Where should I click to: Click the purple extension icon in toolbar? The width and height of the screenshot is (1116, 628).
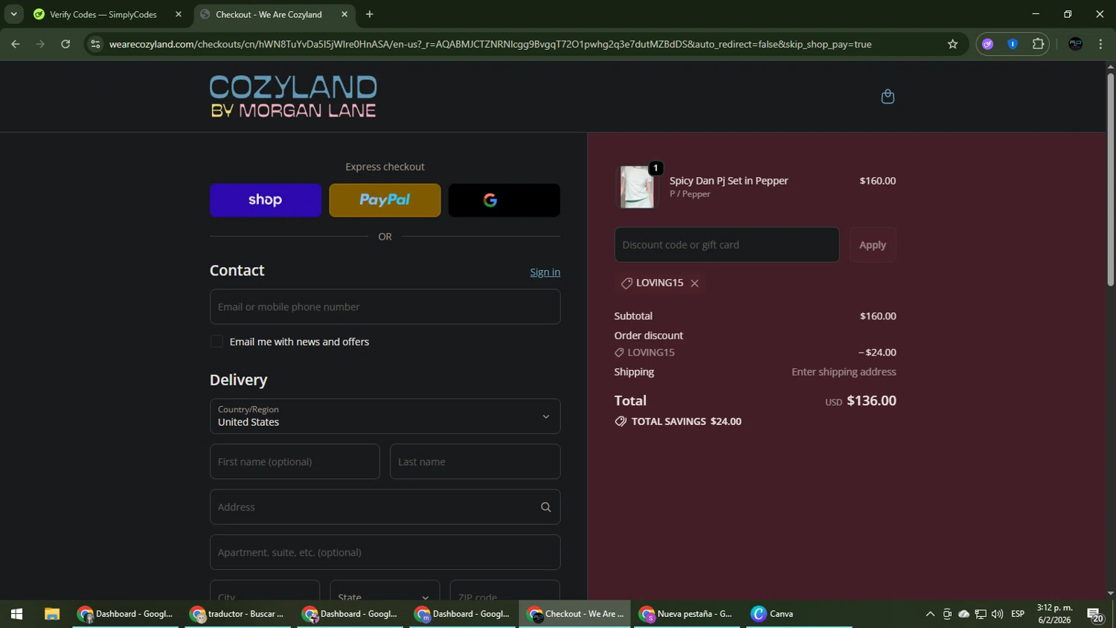point(987,44)
